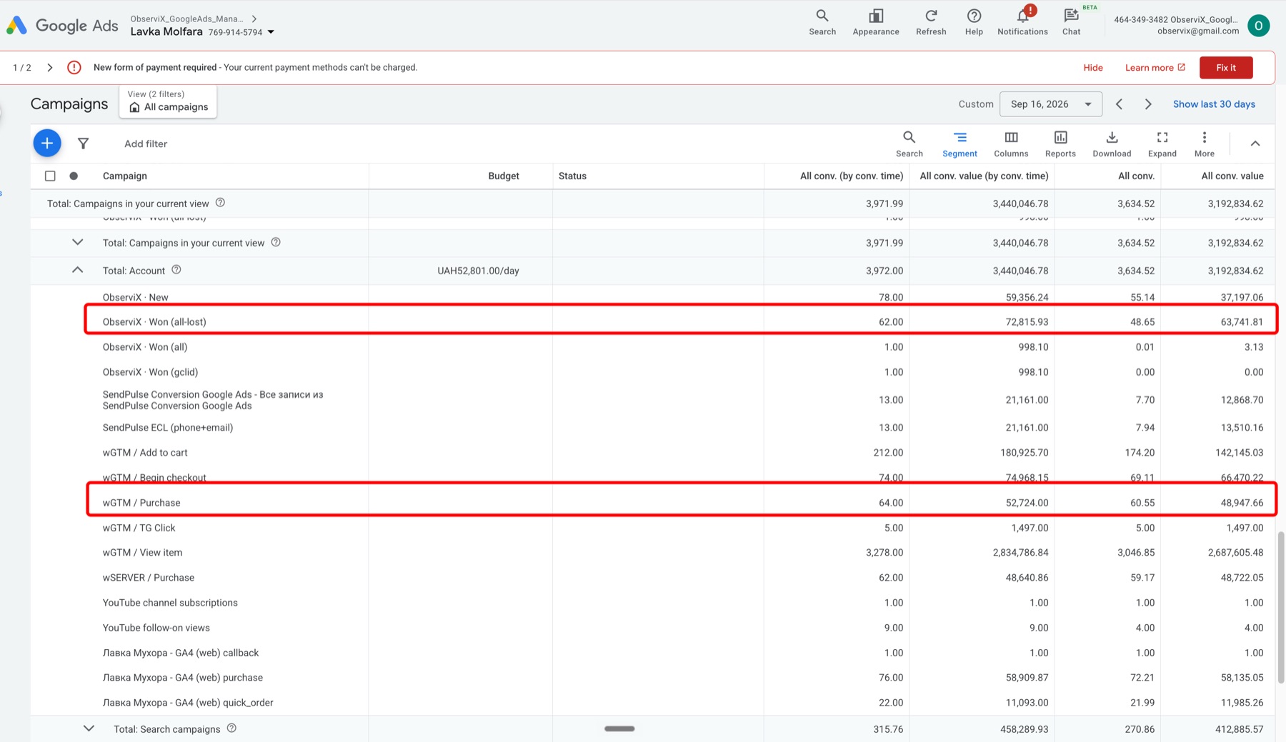Sort by Status column header
Image resolution: width=1286 pixels, height=742 pixels.
[572, 176]
